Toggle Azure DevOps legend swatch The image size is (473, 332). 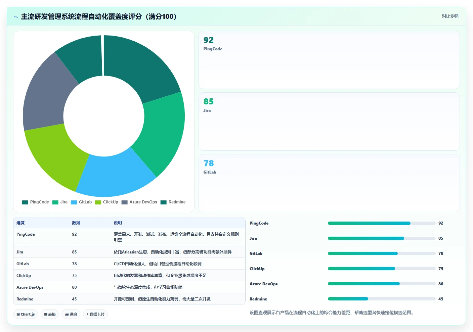coord(125,202)
